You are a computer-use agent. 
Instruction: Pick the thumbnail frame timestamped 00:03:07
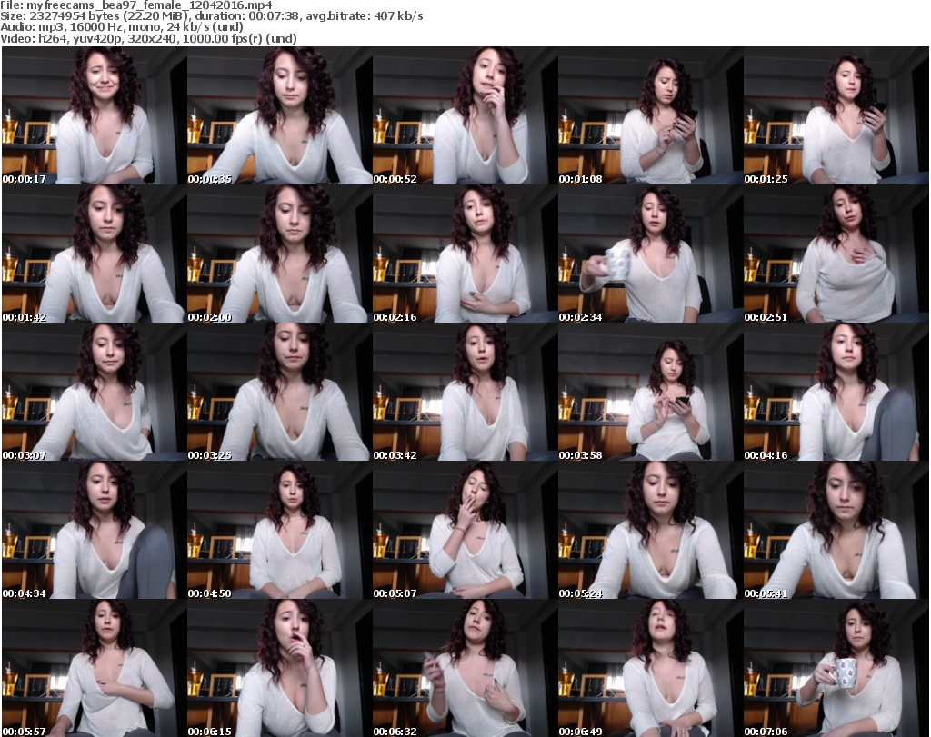[94, 393]
